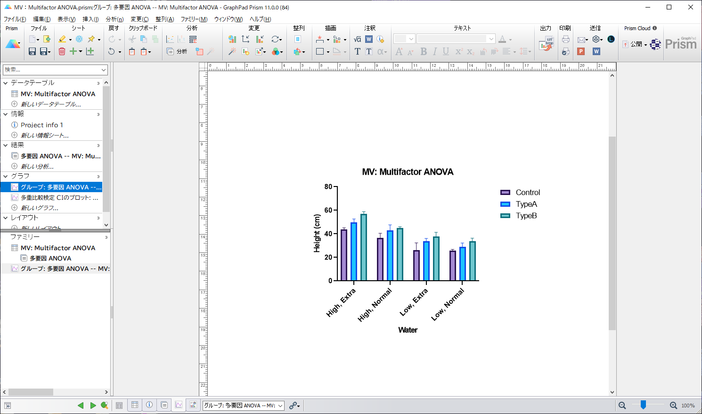Viewport: 702px width, 414px height.
Task: Open the three-circle color scheme icon
Action: point(277,51)
